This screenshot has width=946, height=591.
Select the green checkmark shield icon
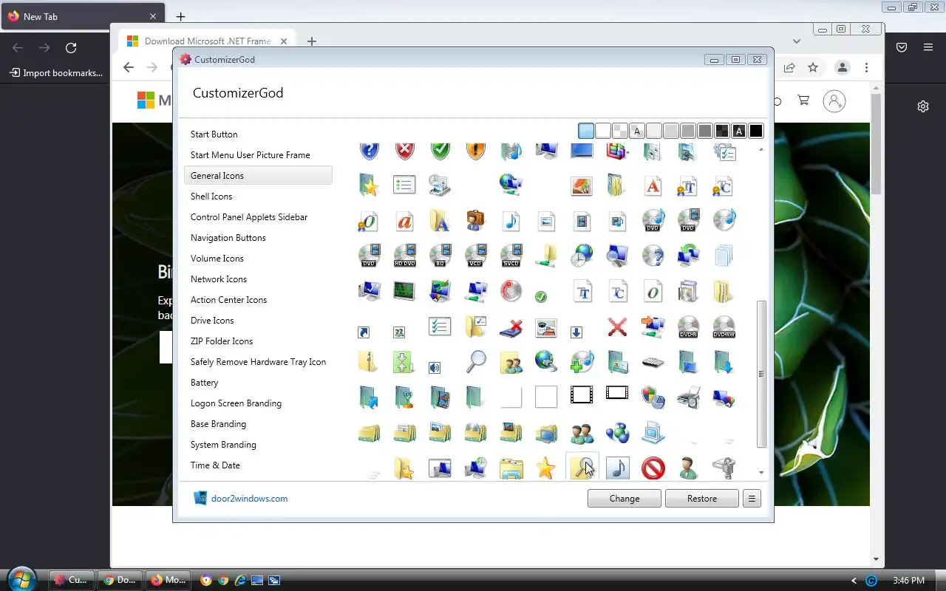point(440,151)
